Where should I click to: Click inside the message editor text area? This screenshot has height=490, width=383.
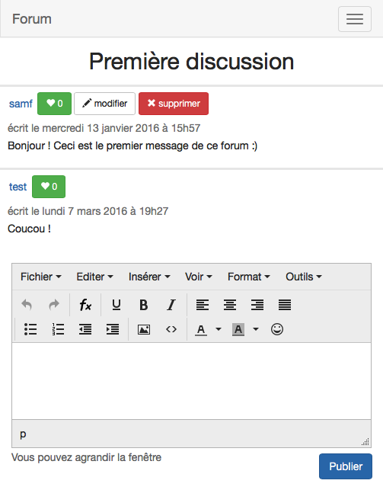[x=191, y=381]
